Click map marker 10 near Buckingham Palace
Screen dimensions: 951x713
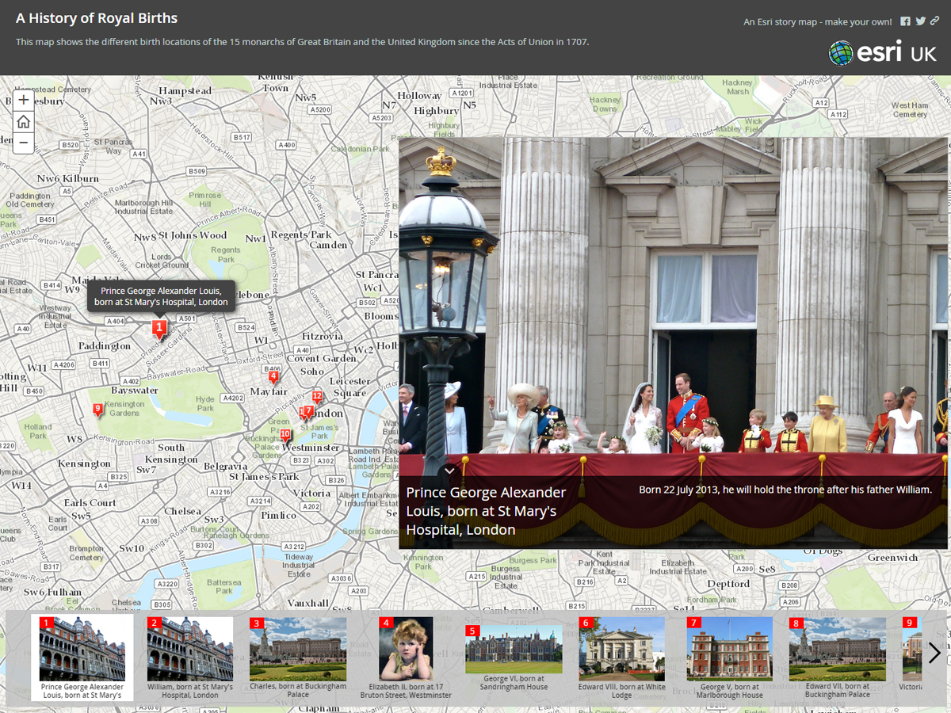click(x=285, y=435)
